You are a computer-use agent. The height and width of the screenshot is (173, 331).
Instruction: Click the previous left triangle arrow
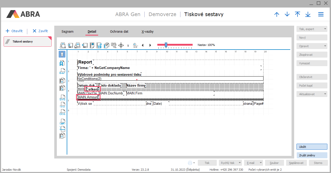click(x=143, y=45)
